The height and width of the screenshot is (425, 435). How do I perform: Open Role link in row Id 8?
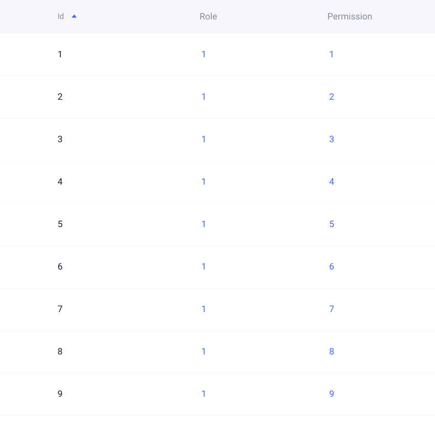click(204, 351)
